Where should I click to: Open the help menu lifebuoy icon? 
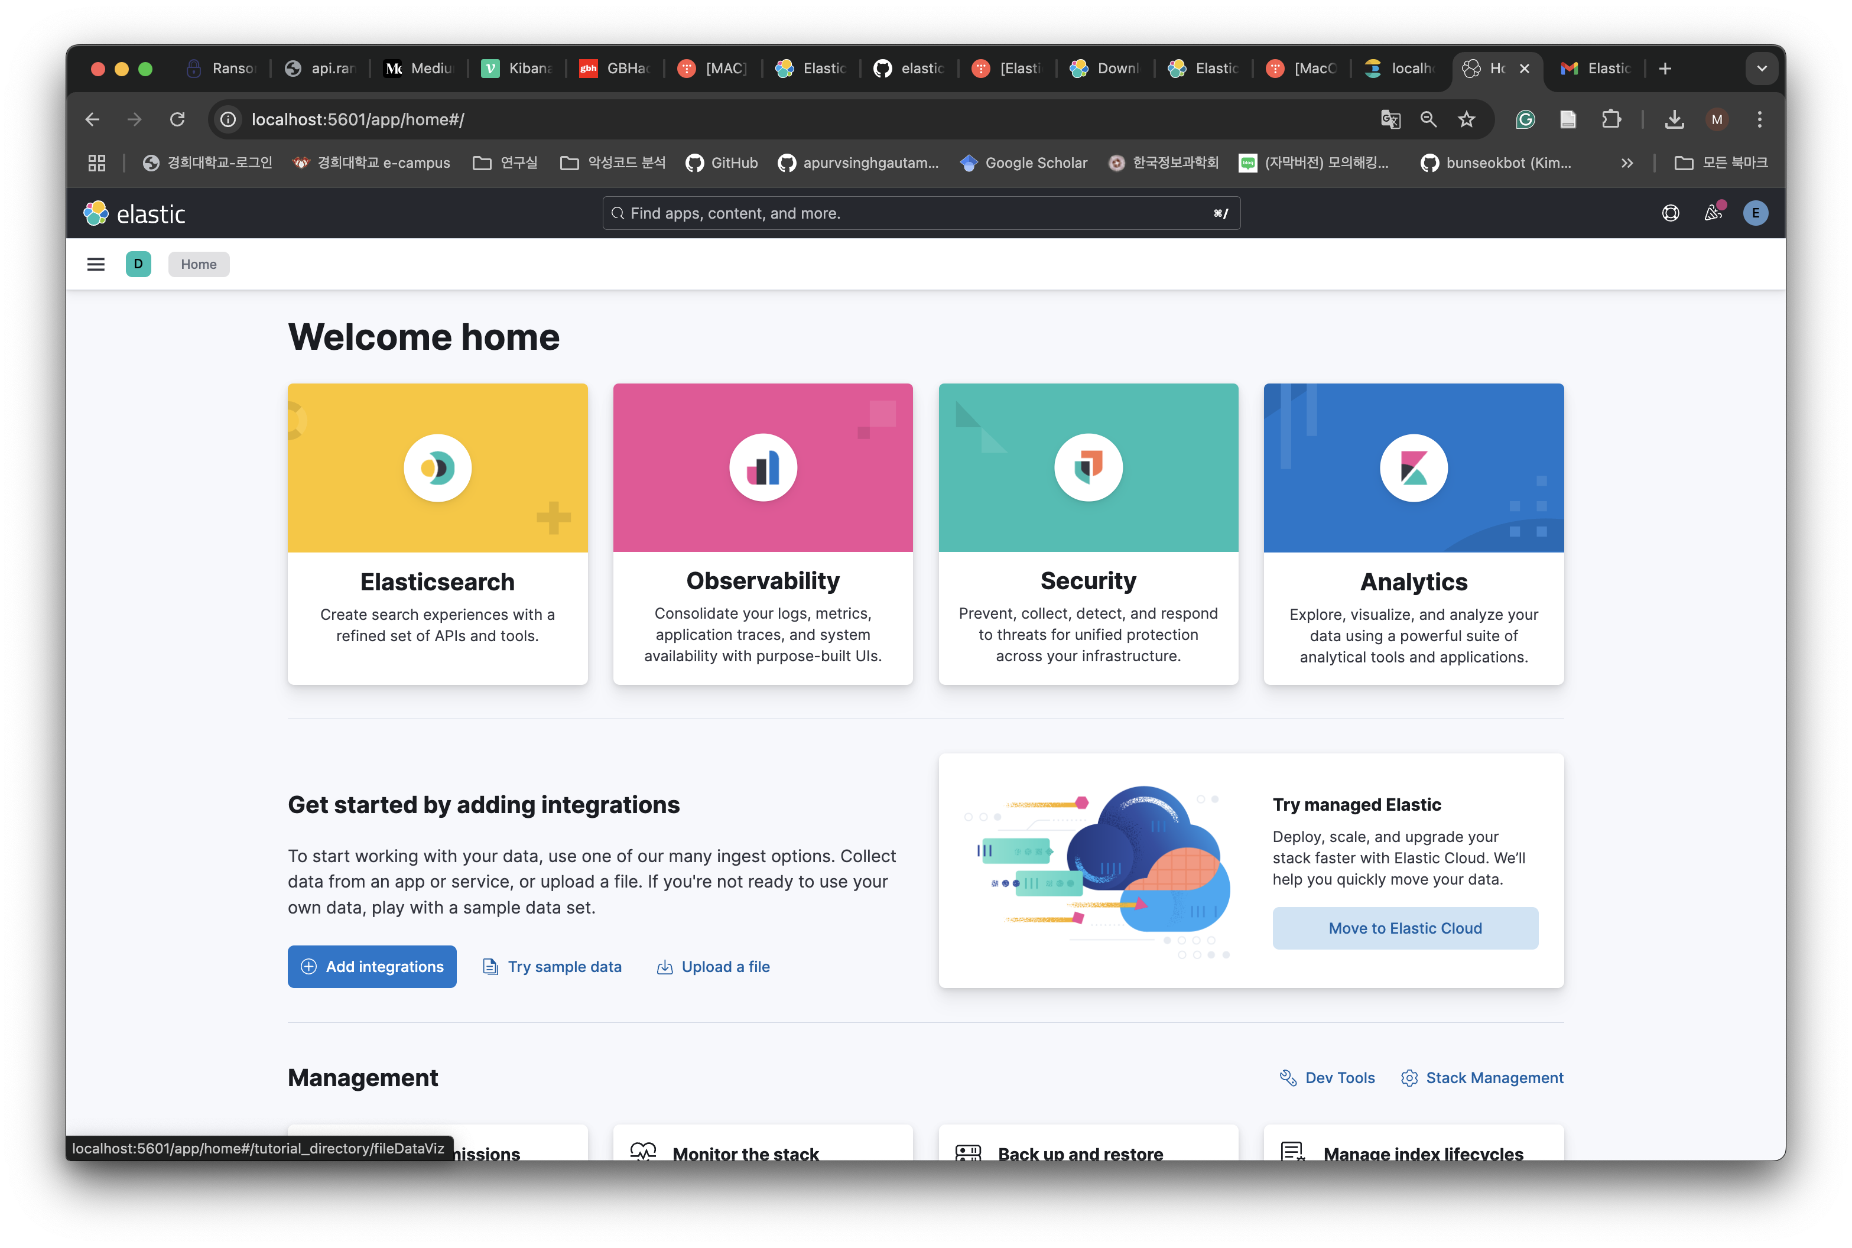[x=1670, y=213]
